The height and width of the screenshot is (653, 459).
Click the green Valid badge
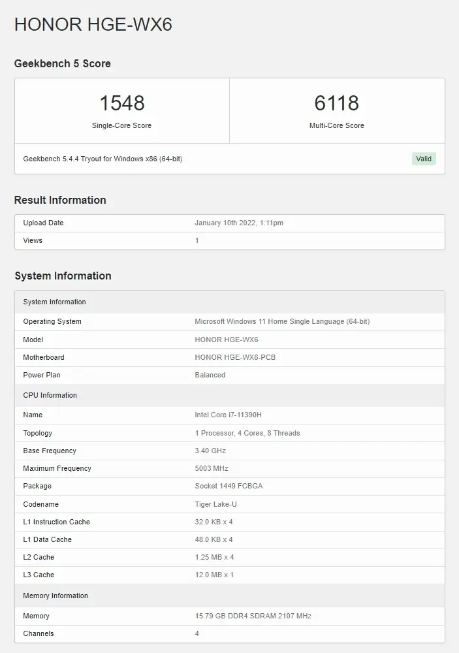[x=424, y=159]
